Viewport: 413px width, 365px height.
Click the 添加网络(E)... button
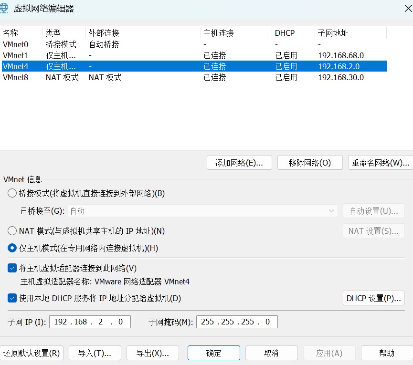pos(239,163)
